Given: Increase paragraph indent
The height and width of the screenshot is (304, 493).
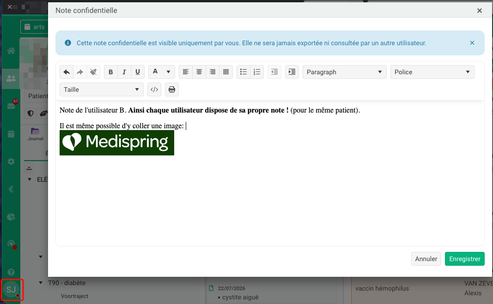Looking at the screenshot, I should coord(292,72).
